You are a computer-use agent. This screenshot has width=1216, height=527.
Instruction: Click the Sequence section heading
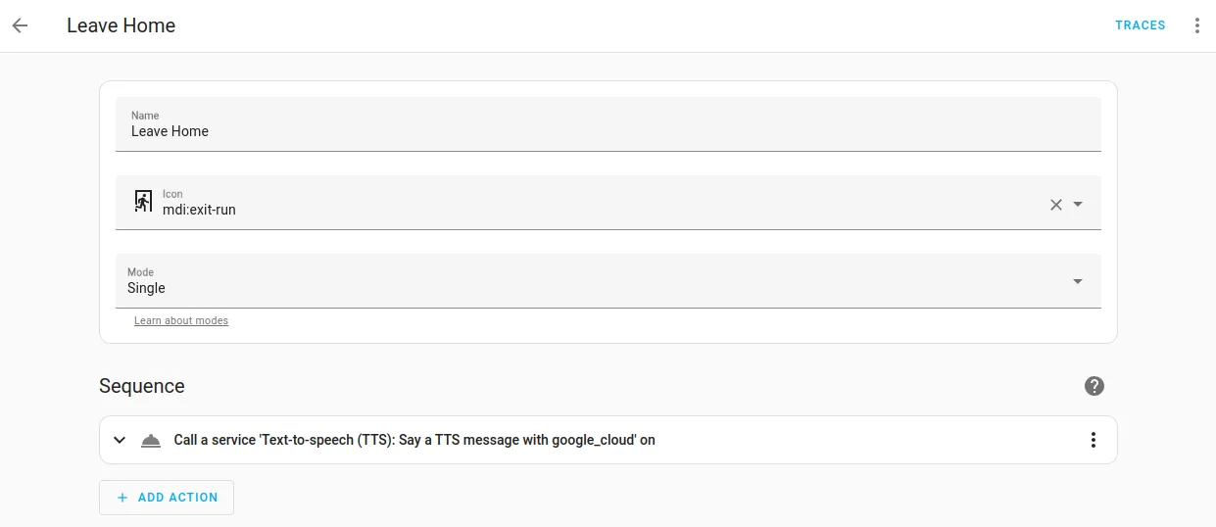coord(142,386)
